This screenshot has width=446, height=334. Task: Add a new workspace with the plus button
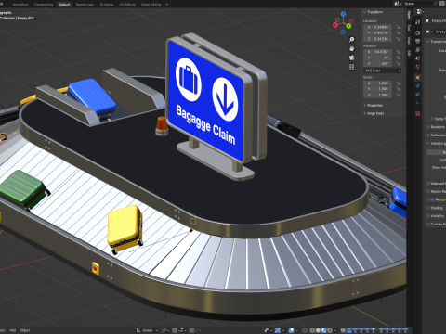[x=167, y=5]
